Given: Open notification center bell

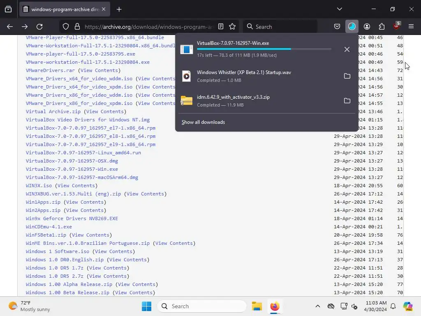Looking at the screenshot, I should tap(393, 306).
